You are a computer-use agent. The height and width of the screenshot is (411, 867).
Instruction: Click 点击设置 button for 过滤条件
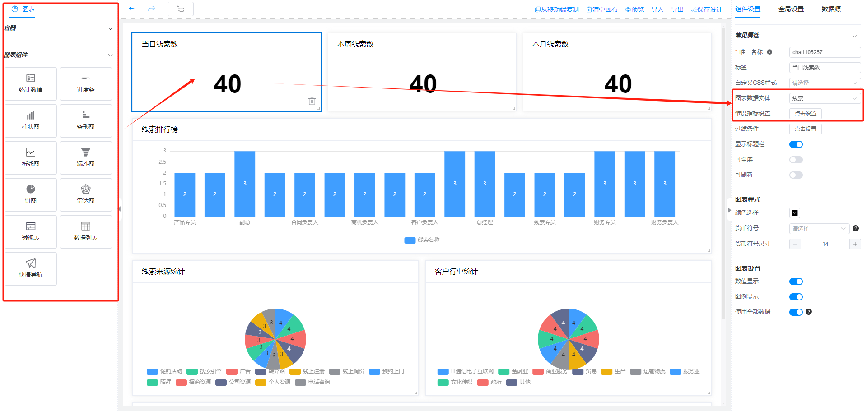click(805, 129)
